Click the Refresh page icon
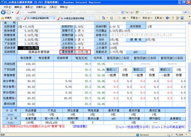The width and height of the screenshot is (191, 137). (x=127, y=12)
